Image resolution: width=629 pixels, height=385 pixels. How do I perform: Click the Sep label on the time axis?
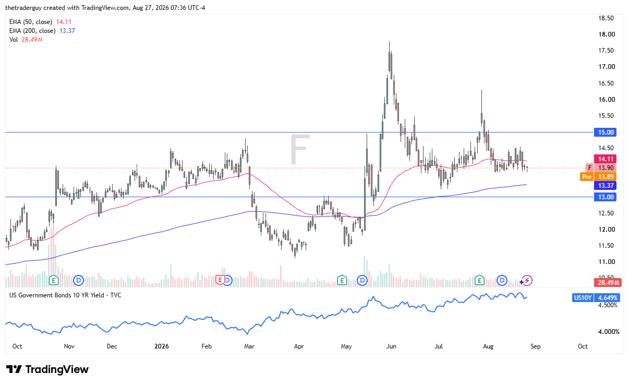[x=535, y=346]
